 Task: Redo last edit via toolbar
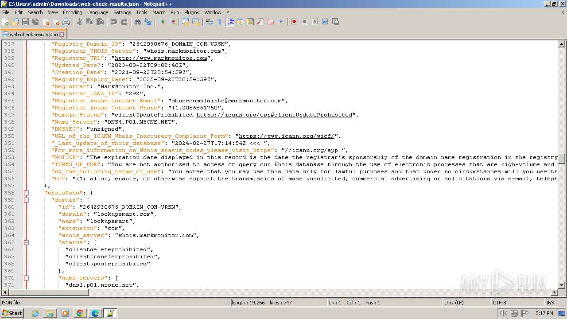[124, 22]
